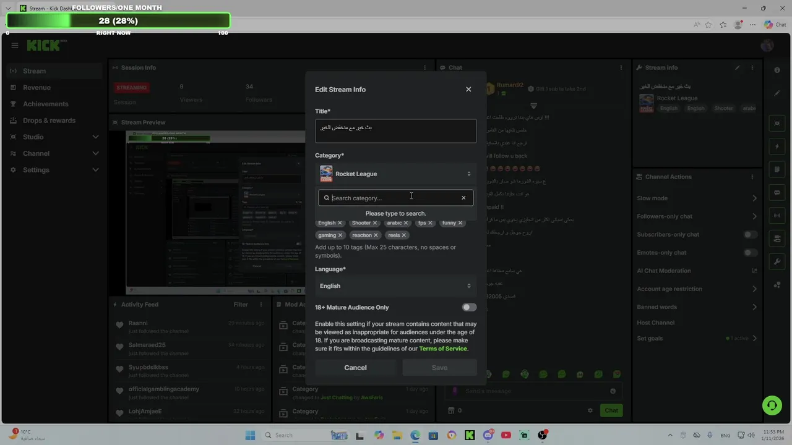This screenshot has width=792, height=445.
Task: Click the followers goal progress bar
Action: 118,20
